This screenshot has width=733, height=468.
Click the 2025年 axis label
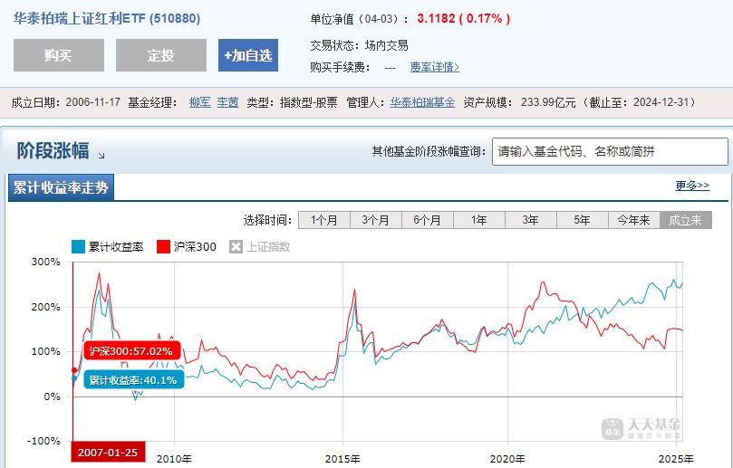(x=676, y=459)
